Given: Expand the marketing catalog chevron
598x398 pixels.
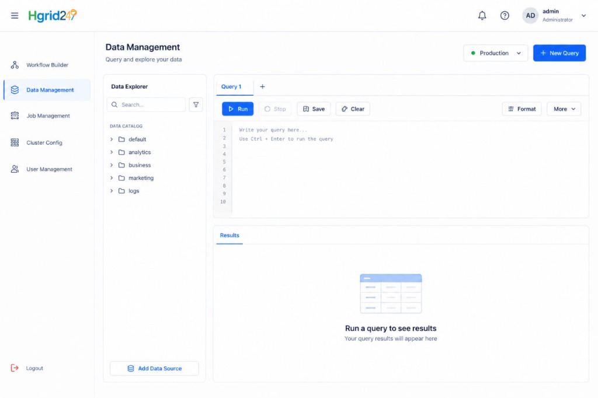Looking at the screenshot, I should point(112,178).
